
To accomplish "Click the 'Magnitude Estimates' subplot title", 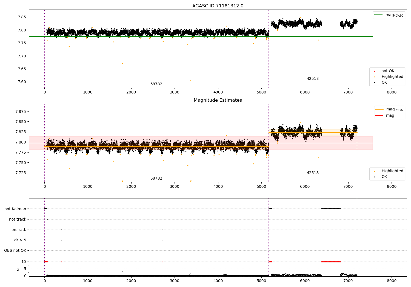I will pyautogui.click(x=218, y=100).
